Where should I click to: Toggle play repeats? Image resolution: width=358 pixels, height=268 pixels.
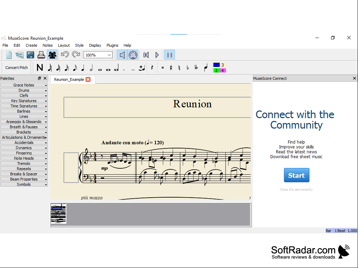[169, 55]
